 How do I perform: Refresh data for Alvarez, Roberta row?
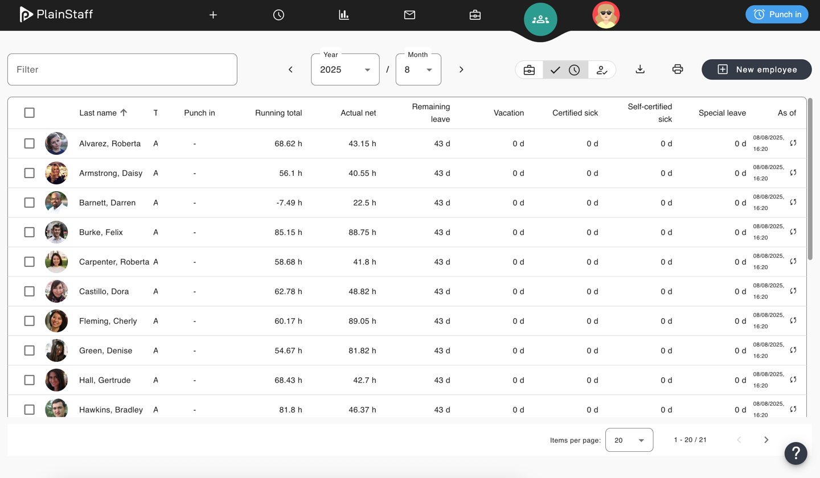[793, 143]
